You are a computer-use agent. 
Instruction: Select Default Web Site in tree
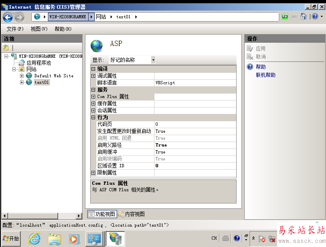[x=54, y=76]
